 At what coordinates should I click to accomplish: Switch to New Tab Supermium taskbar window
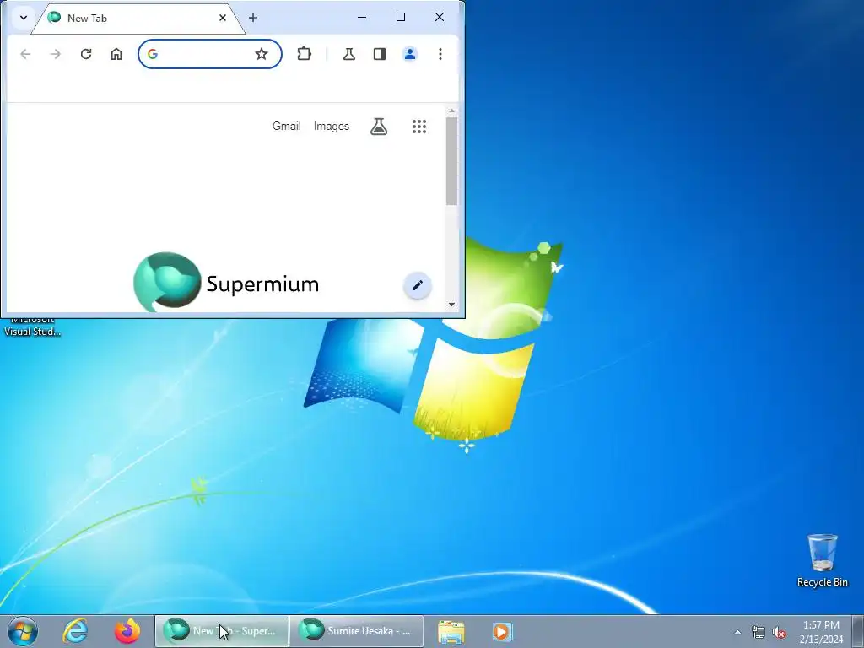pos(222,631)
